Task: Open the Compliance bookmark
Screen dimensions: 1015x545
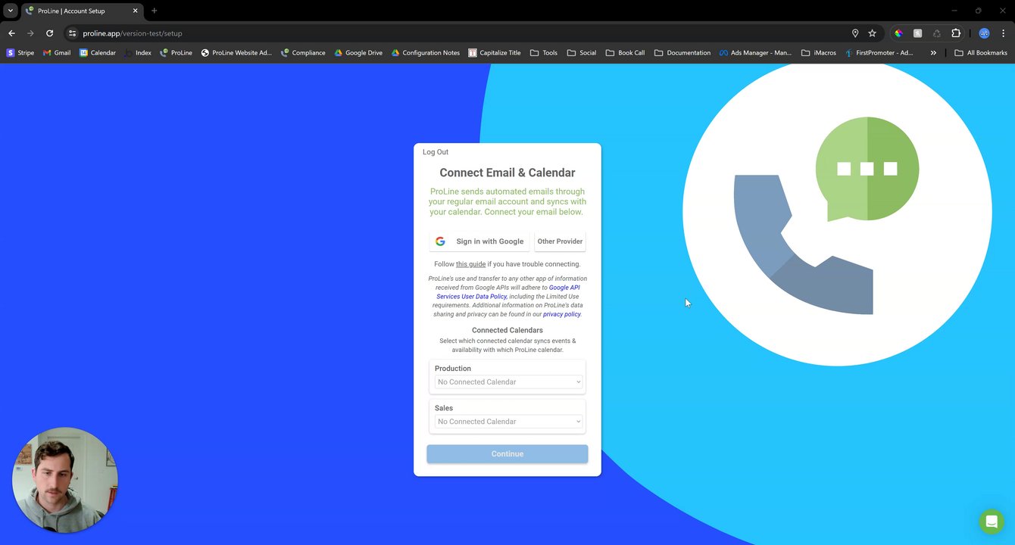Action: coord(303,53)
